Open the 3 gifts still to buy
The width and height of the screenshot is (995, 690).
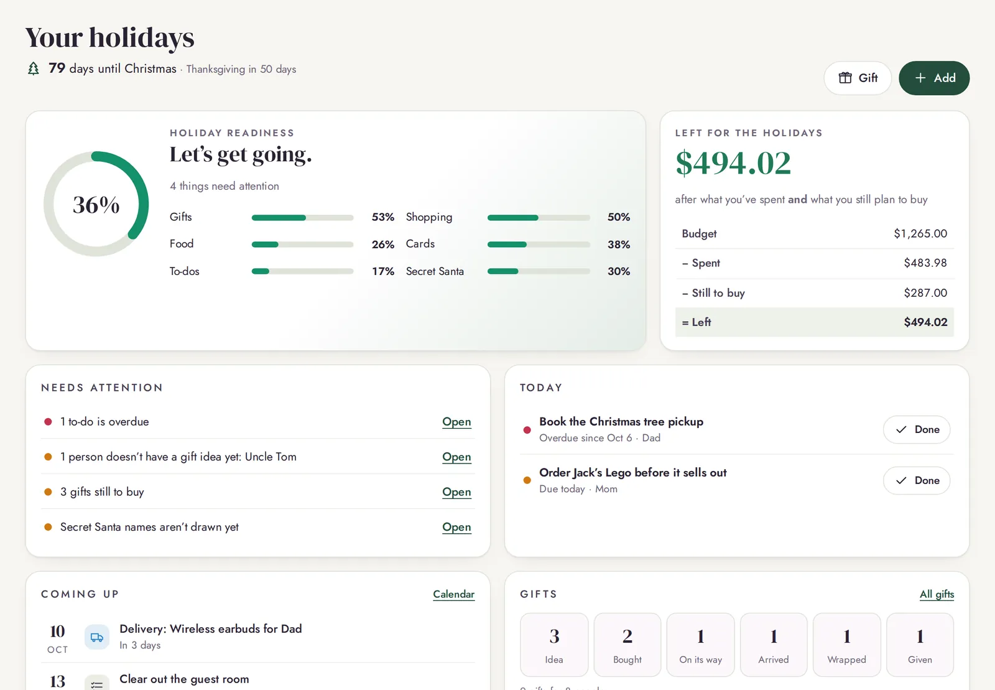click(456, 492)
